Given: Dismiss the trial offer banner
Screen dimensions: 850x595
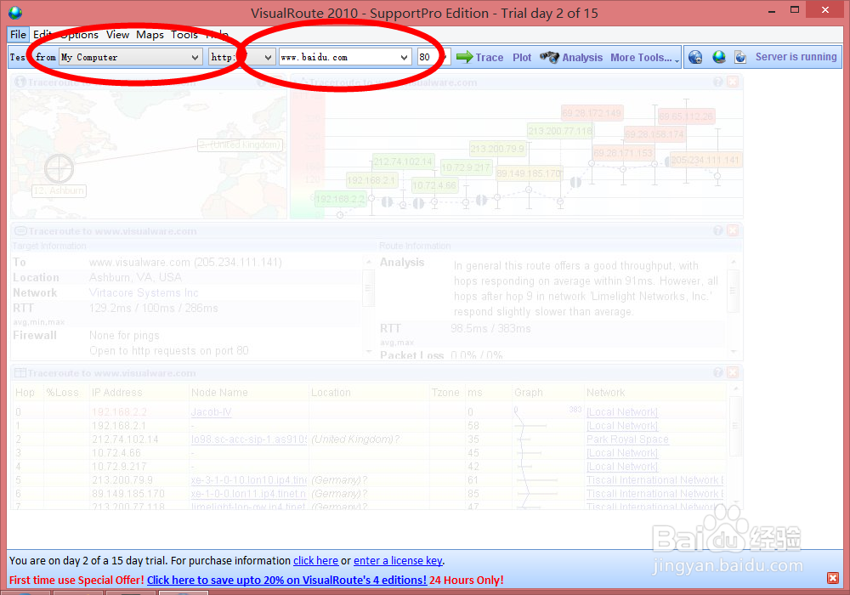Looking at the screenshot, I should (x=833, y=578).
